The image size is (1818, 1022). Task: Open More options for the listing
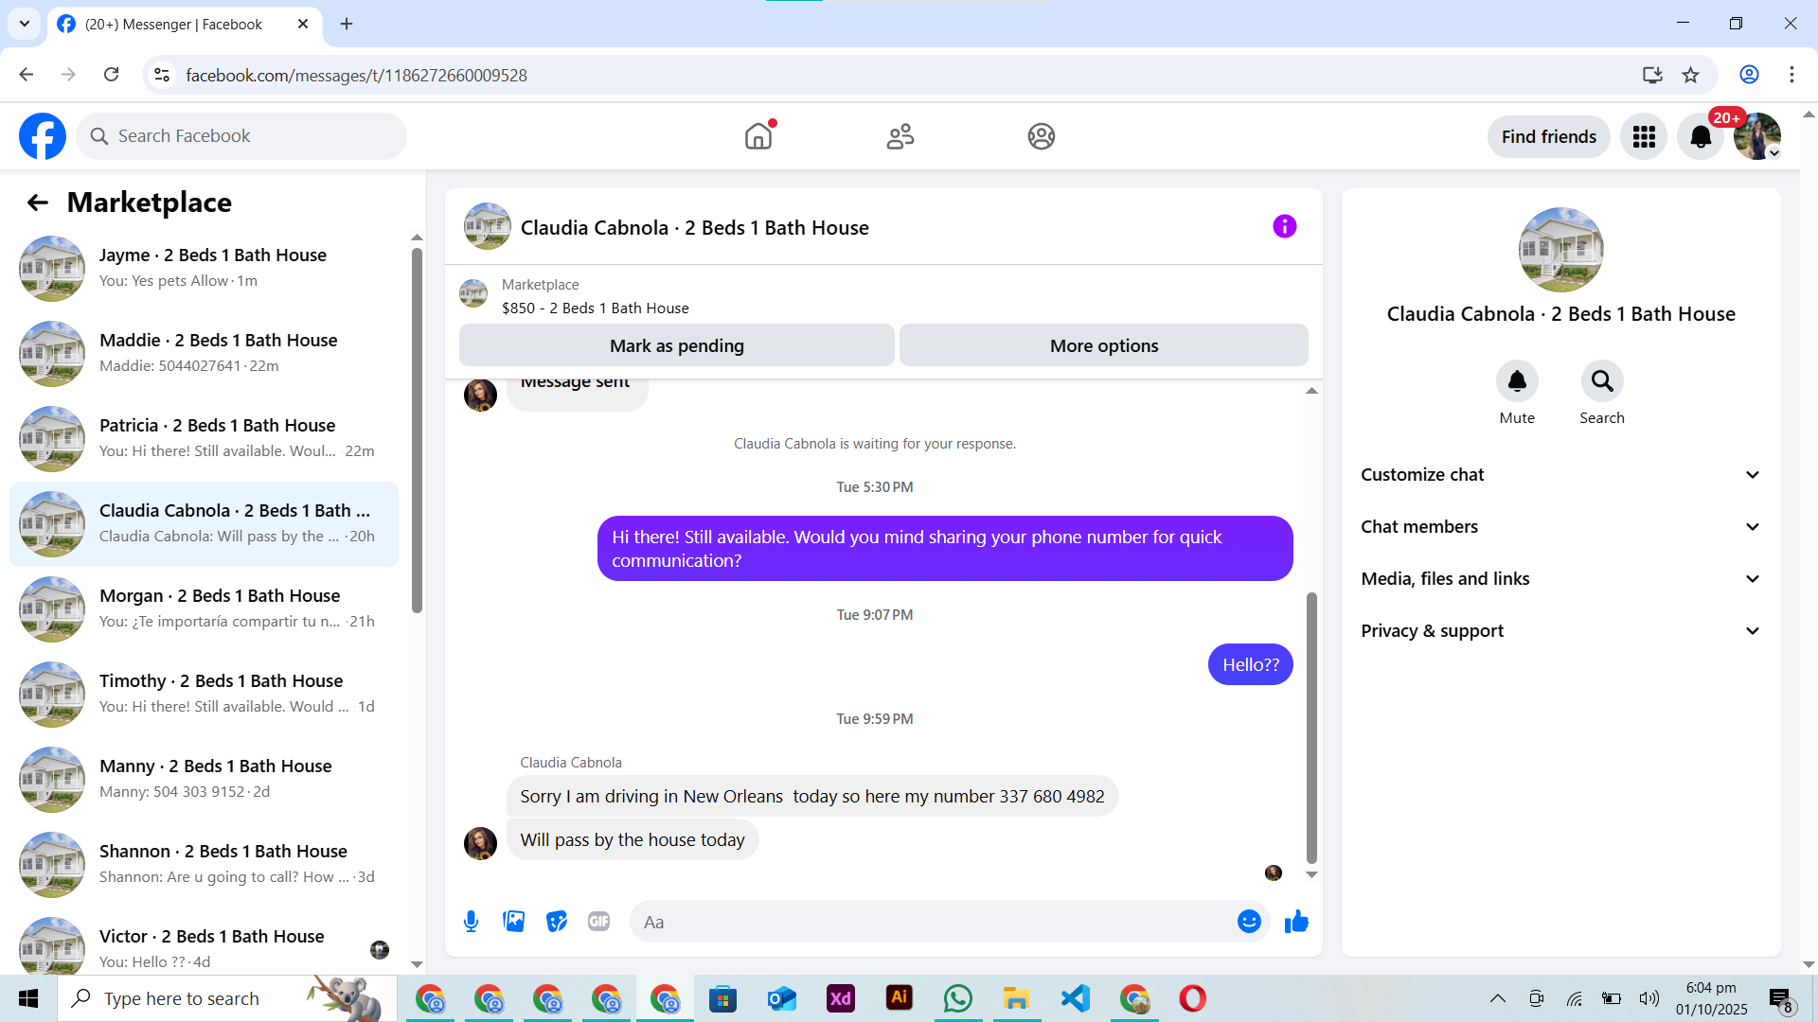point(1104,345)
